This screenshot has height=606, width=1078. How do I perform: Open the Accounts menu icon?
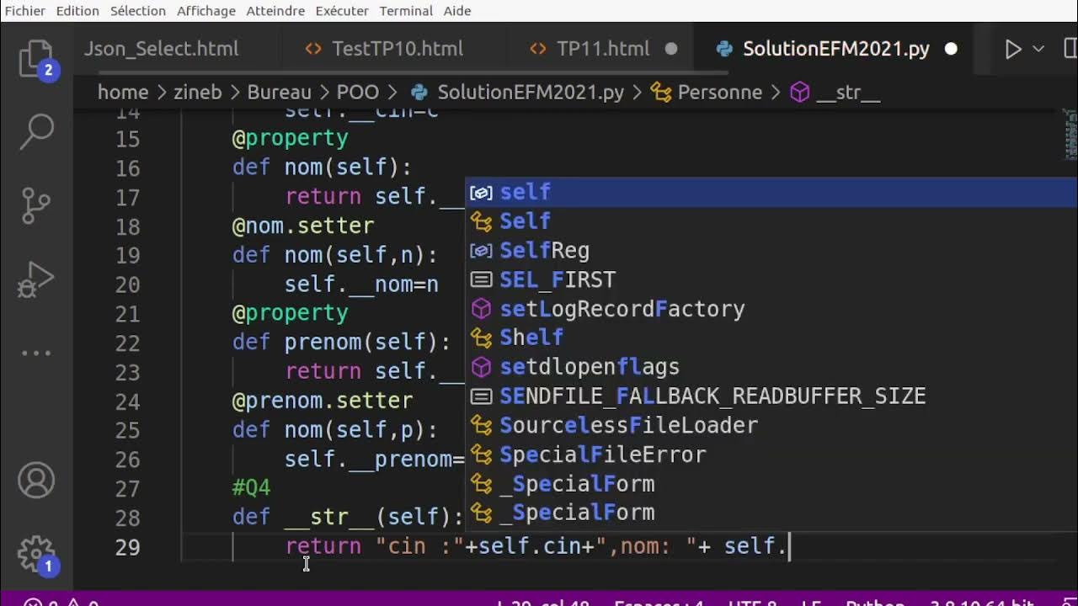click(36, 481)
